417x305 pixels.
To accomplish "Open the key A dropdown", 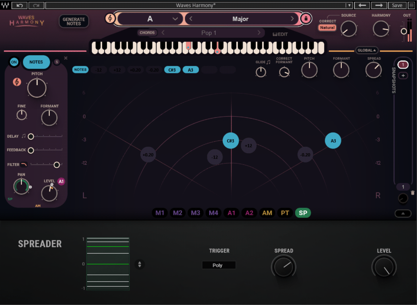I will (x=150, y=19).
